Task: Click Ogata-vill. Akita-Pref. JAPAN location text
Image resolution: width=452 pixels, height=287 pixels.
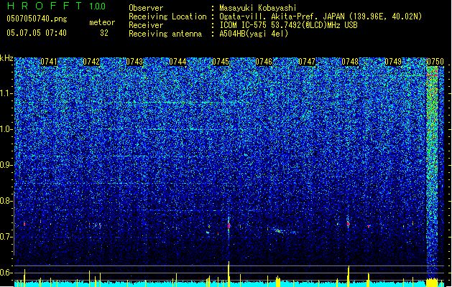Action: (320, 17)
